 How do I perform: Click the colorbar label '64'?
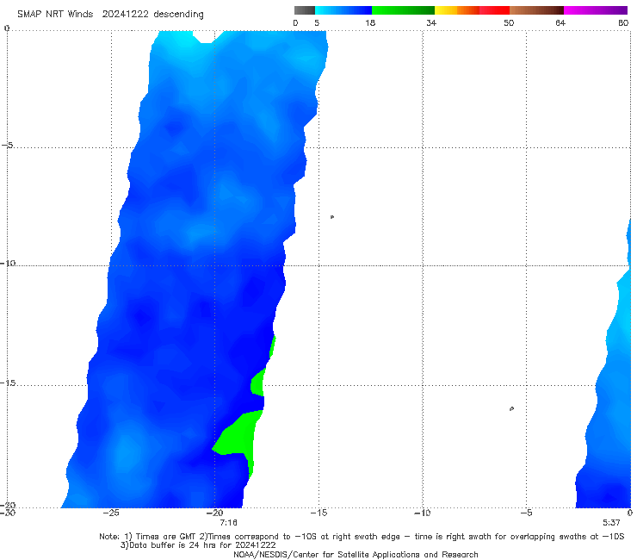tap(560, 22)
